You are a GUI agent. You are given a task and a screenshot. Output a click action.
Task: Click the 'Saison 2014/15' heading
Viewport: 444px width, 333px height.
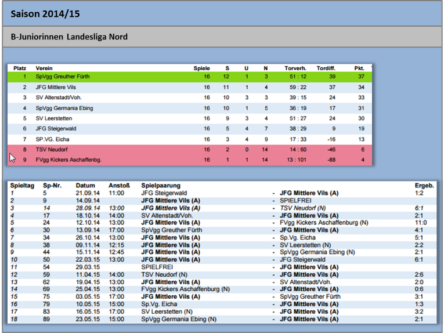click(45, 13)
